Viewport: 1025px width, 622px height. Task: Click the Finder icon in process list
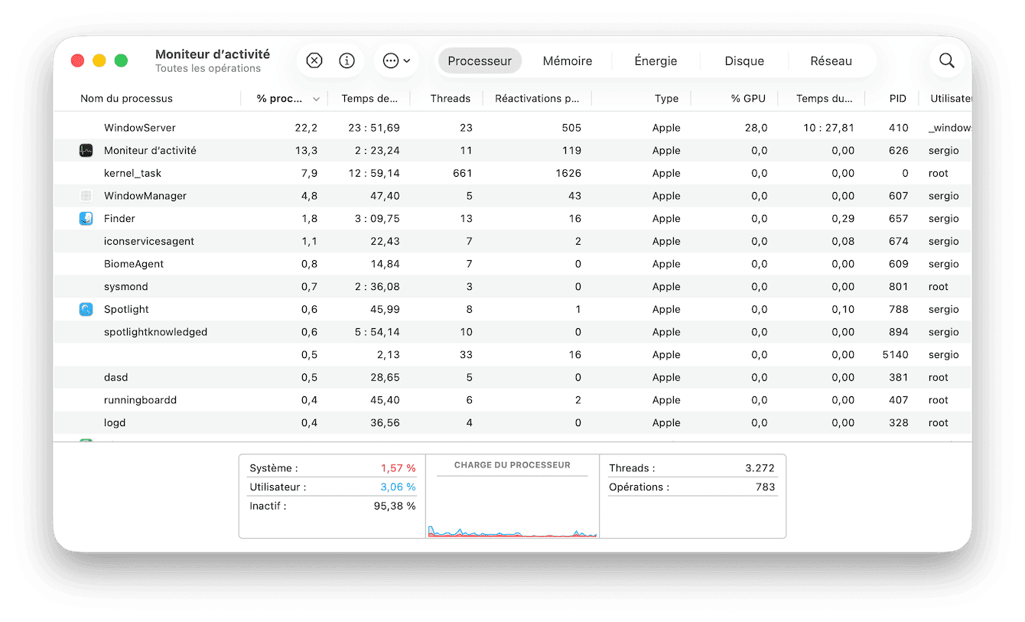[x=86, y=219]
